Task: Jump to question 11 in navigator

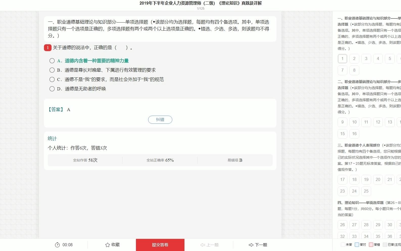Action: [x=366, y=122]
